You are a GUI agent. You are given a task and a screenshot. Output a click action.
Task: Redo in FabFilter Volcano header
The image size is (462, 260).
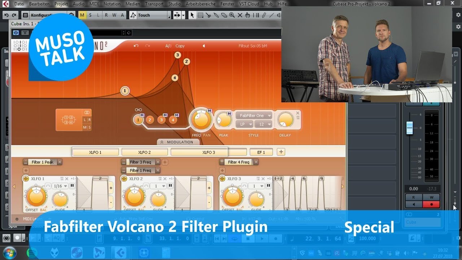(x=147, y=46)
